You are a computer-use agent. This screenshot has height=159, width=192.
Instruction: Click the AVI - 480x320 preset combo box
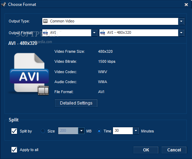click(142, 33)
